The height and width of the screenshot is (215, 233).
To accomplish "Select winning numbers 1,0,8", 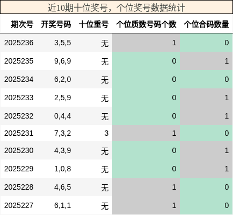I will click(63, 169).
